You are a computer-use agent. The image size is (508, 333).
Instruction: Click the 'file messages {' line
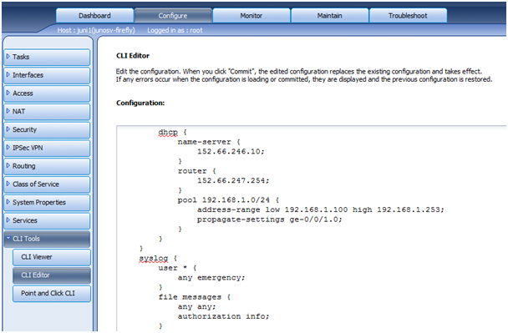[x=195, y=297]
